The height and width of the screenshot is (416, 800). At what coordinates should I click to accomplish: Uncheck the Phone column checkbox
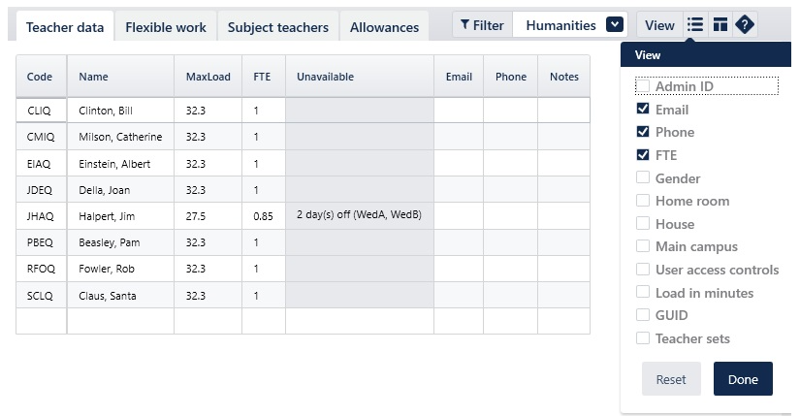(x=643, y=132)
